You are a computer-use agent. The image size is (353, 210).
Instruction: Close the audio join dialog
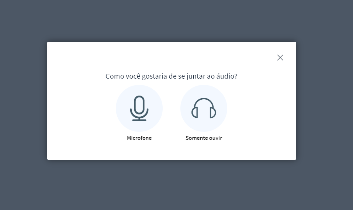point(280,58)
